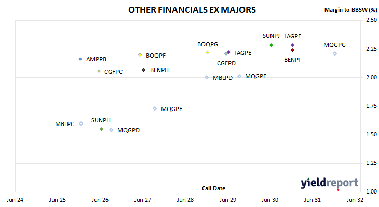Select the MBLPD data label
The width and height of the screenshot is (379, 207).
pyautogui.click(x=223, y=78)
